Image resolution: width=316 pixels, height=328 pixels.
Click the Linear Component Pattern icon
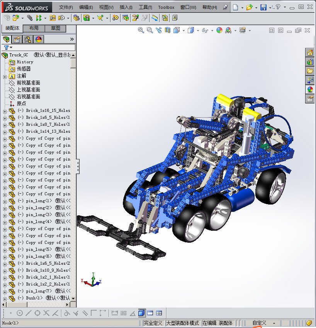pos(39,18)
